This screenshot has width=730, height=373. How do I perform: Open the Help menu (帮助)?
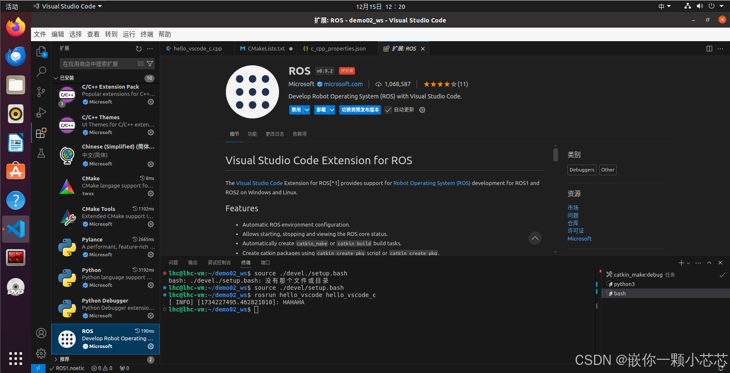point(165,34)
